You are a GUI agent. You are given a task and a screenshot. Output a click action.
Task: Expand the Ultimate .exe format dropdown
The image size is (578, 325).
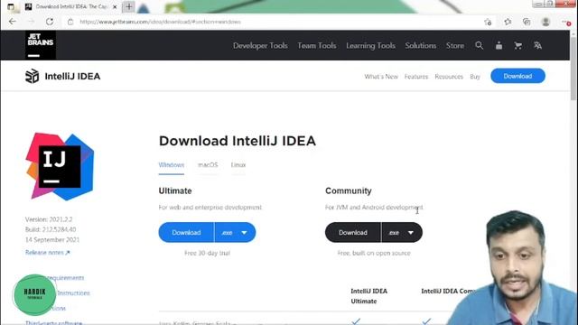coord(235,233)
